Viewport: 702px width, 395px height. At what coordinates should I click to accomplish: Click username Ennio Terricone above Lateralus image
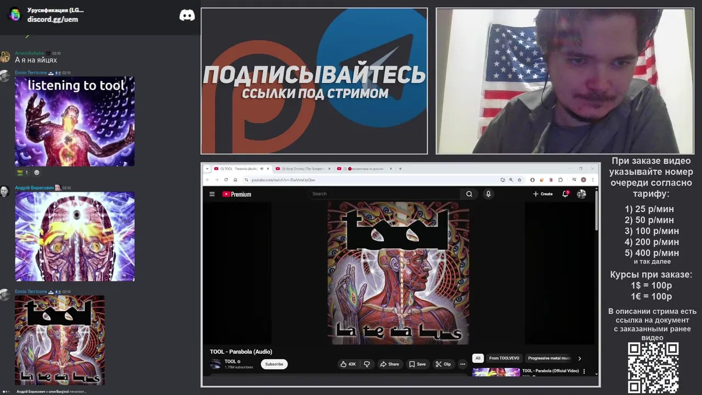coord(31,291)
